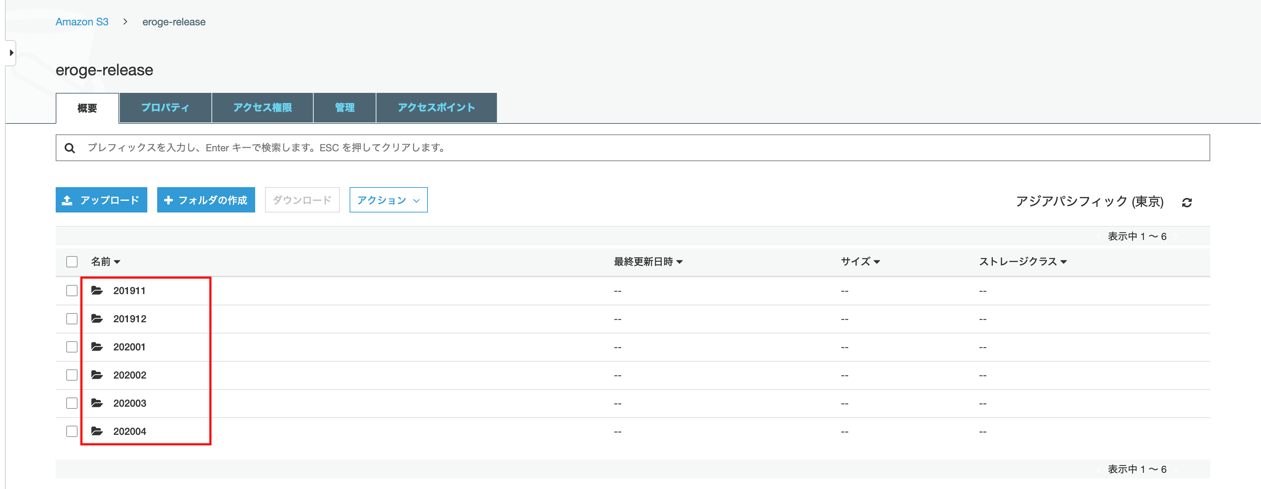Click the folder icon for 201911

click(x=97, y=291)
